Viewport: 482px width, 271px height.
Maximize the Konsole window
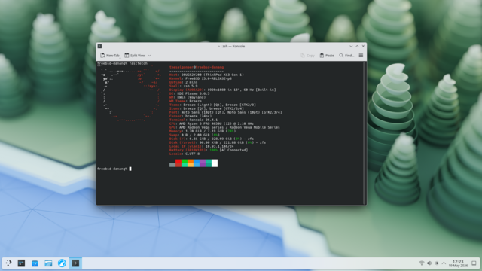(x=357, y=46)
